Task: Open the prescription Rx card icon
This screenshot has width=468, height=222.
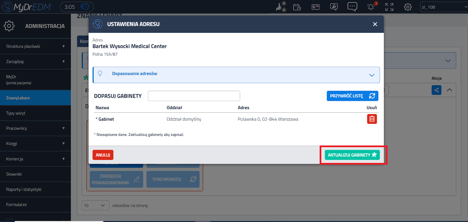Action: (315, 7)
